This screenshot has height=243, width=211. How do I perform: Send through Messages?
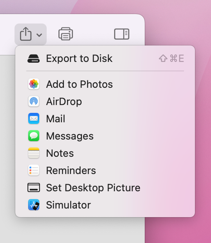tap(105, 136)
